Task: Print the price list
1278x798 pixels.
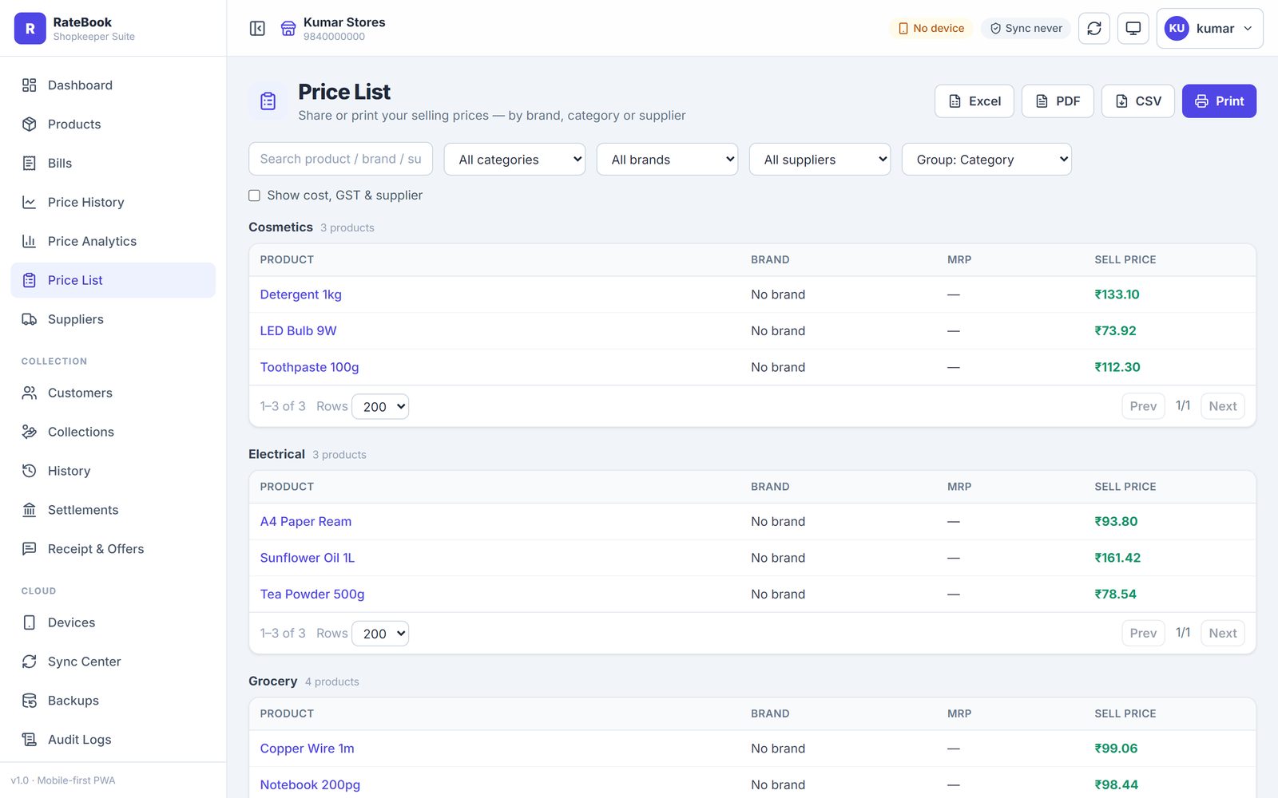Action: [x=1219, y=101]
